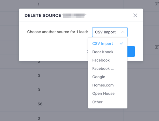Click the checkmark next to CSV Import
This screenshot has height=121, width=159.
coord(122,43)
